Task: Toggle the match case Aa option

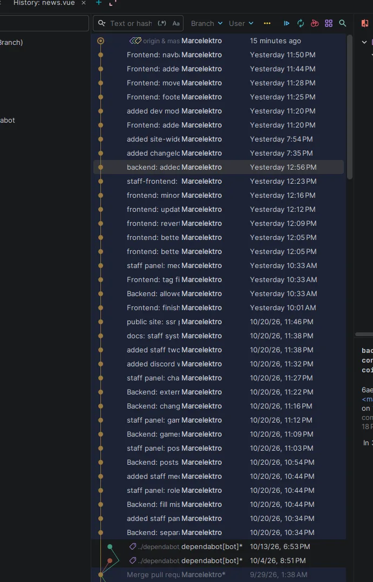Action: (176, 23)
